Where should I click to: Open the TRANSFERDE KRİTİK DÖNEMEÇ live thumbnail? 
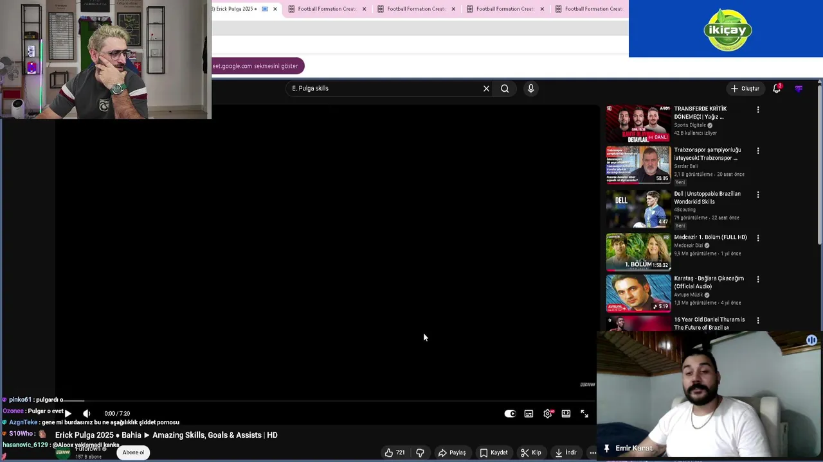pos(638,124)
